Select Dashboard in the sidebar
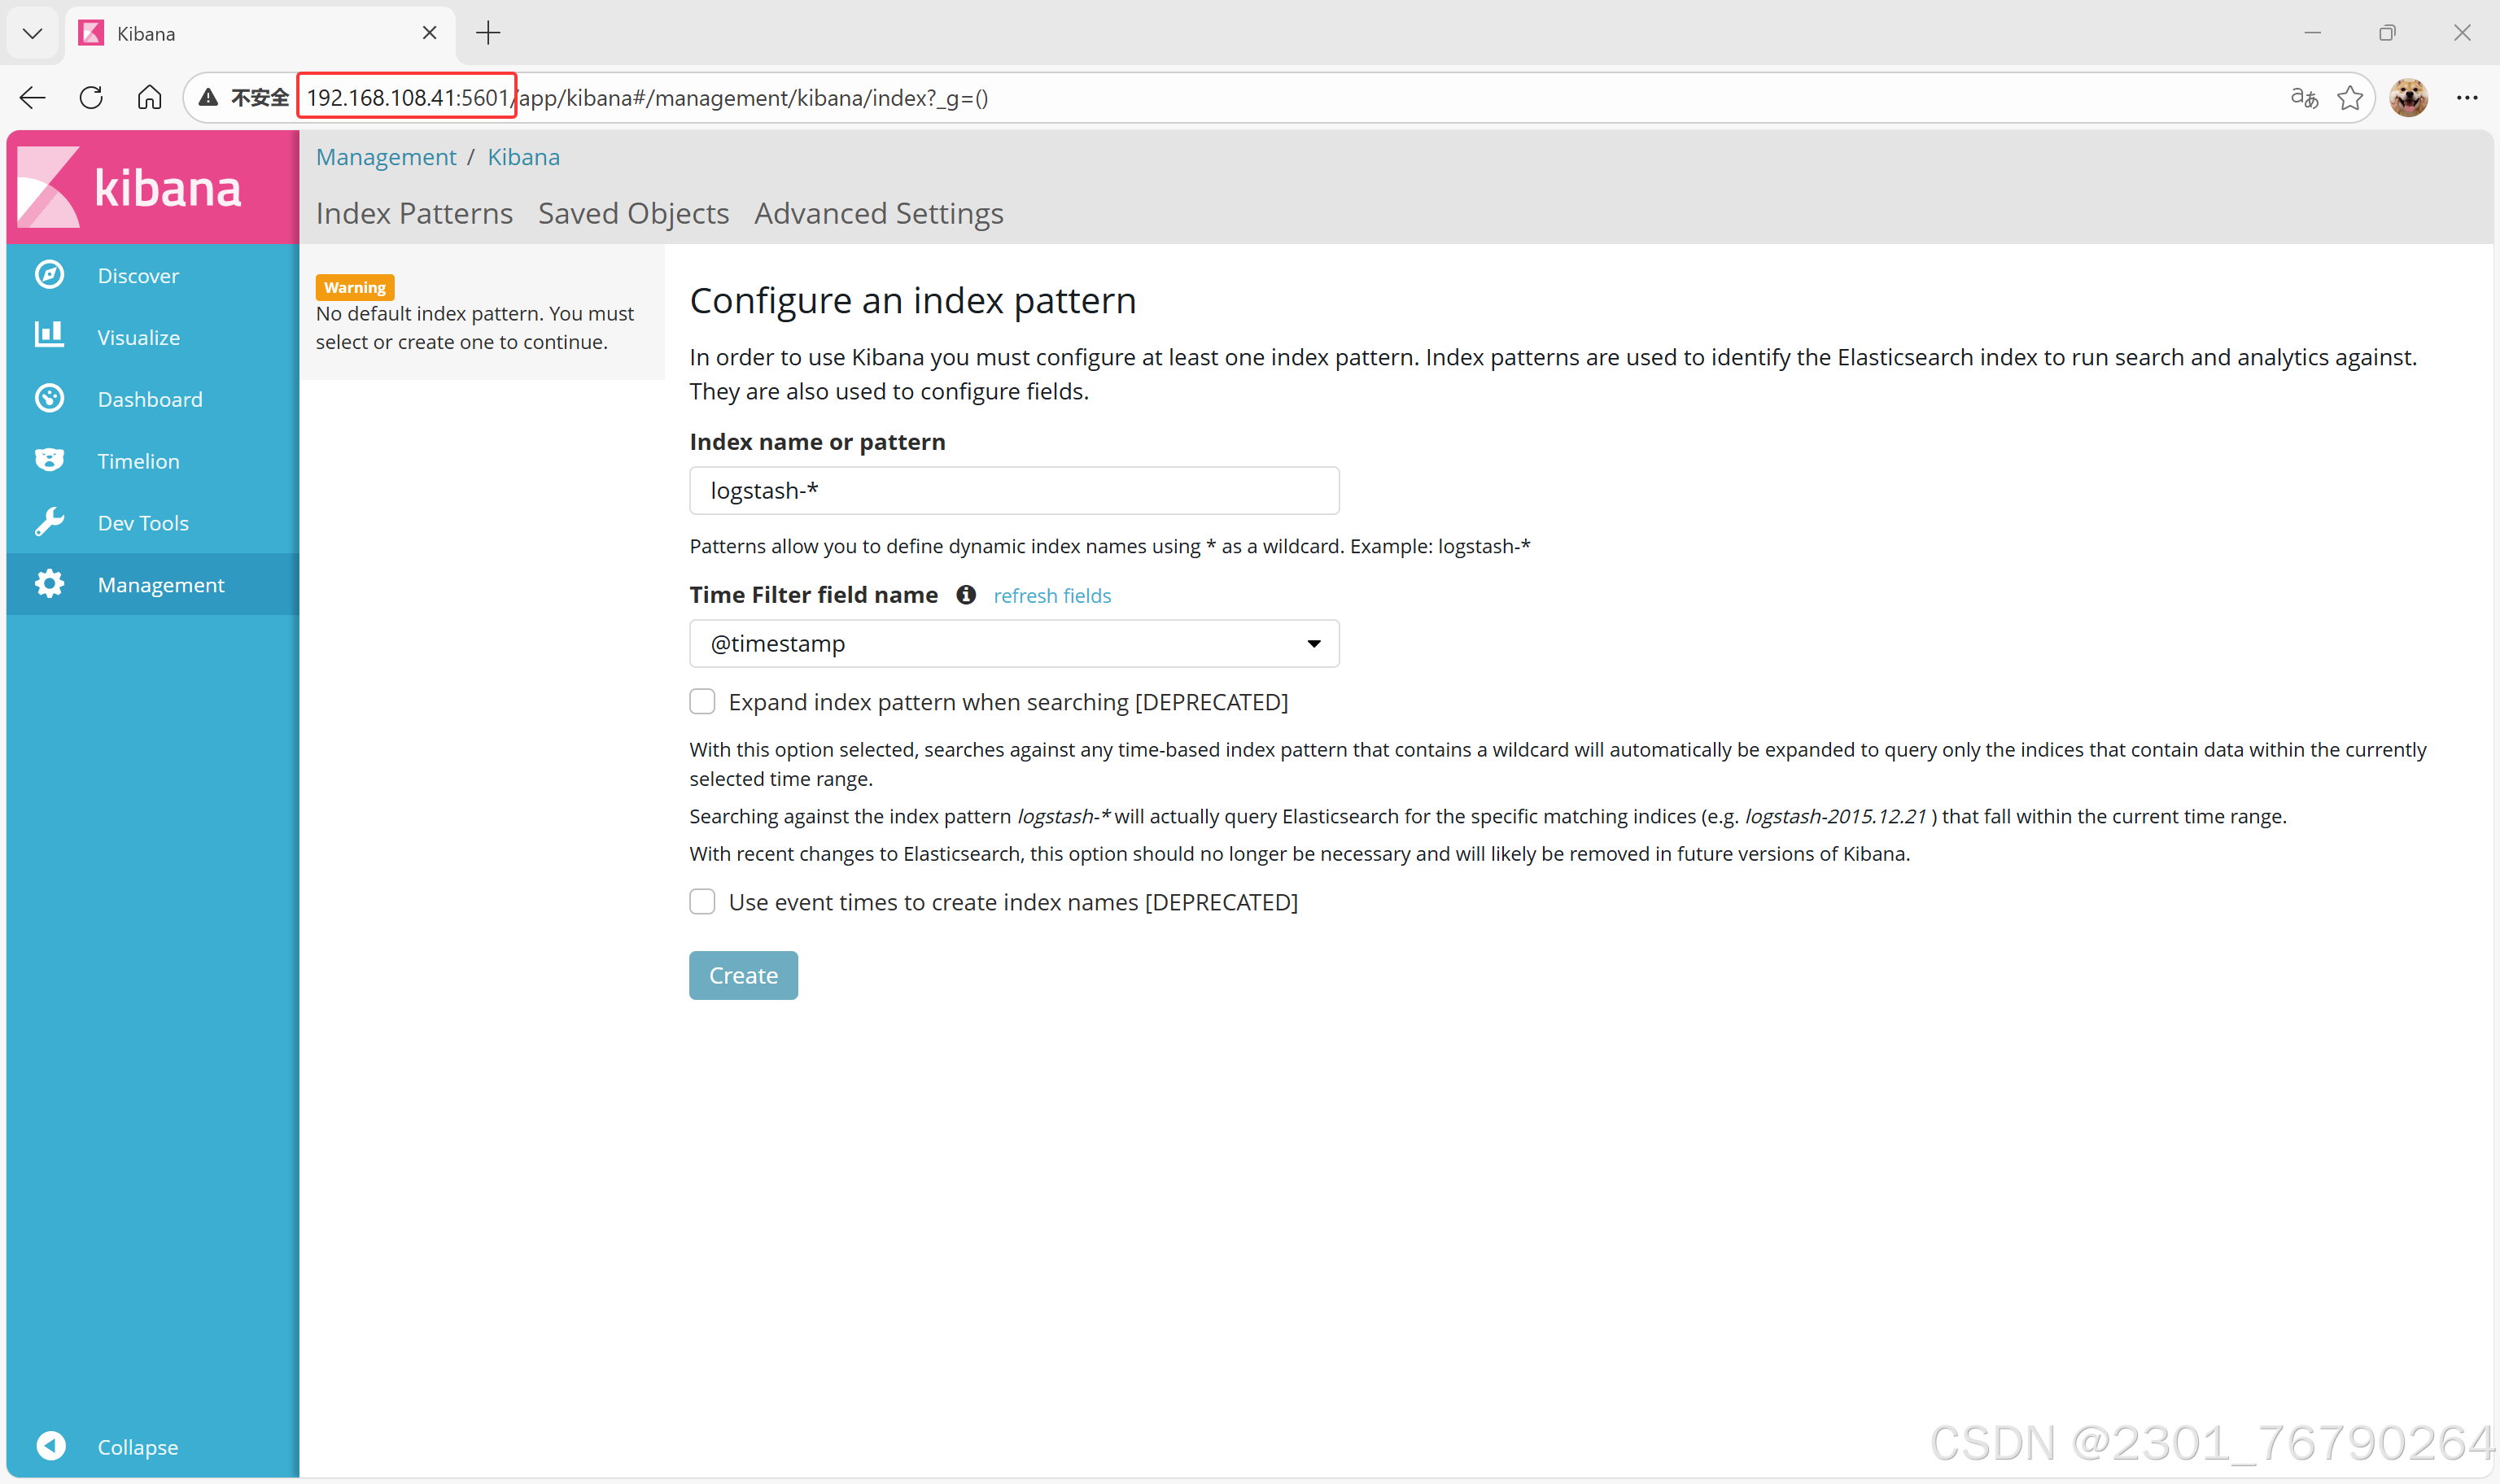The height and width of the screenshot is (1484, 2500). tap(153, 399)
